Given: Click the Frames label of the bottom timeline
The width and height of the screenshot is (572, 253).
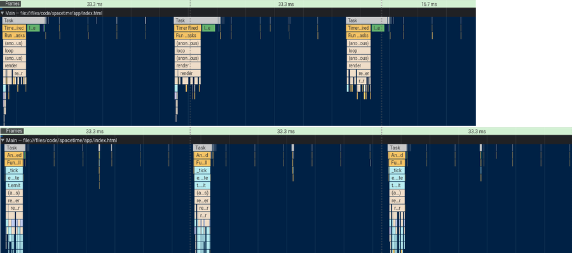Looking at the screenshot, I should click(14, 131).
